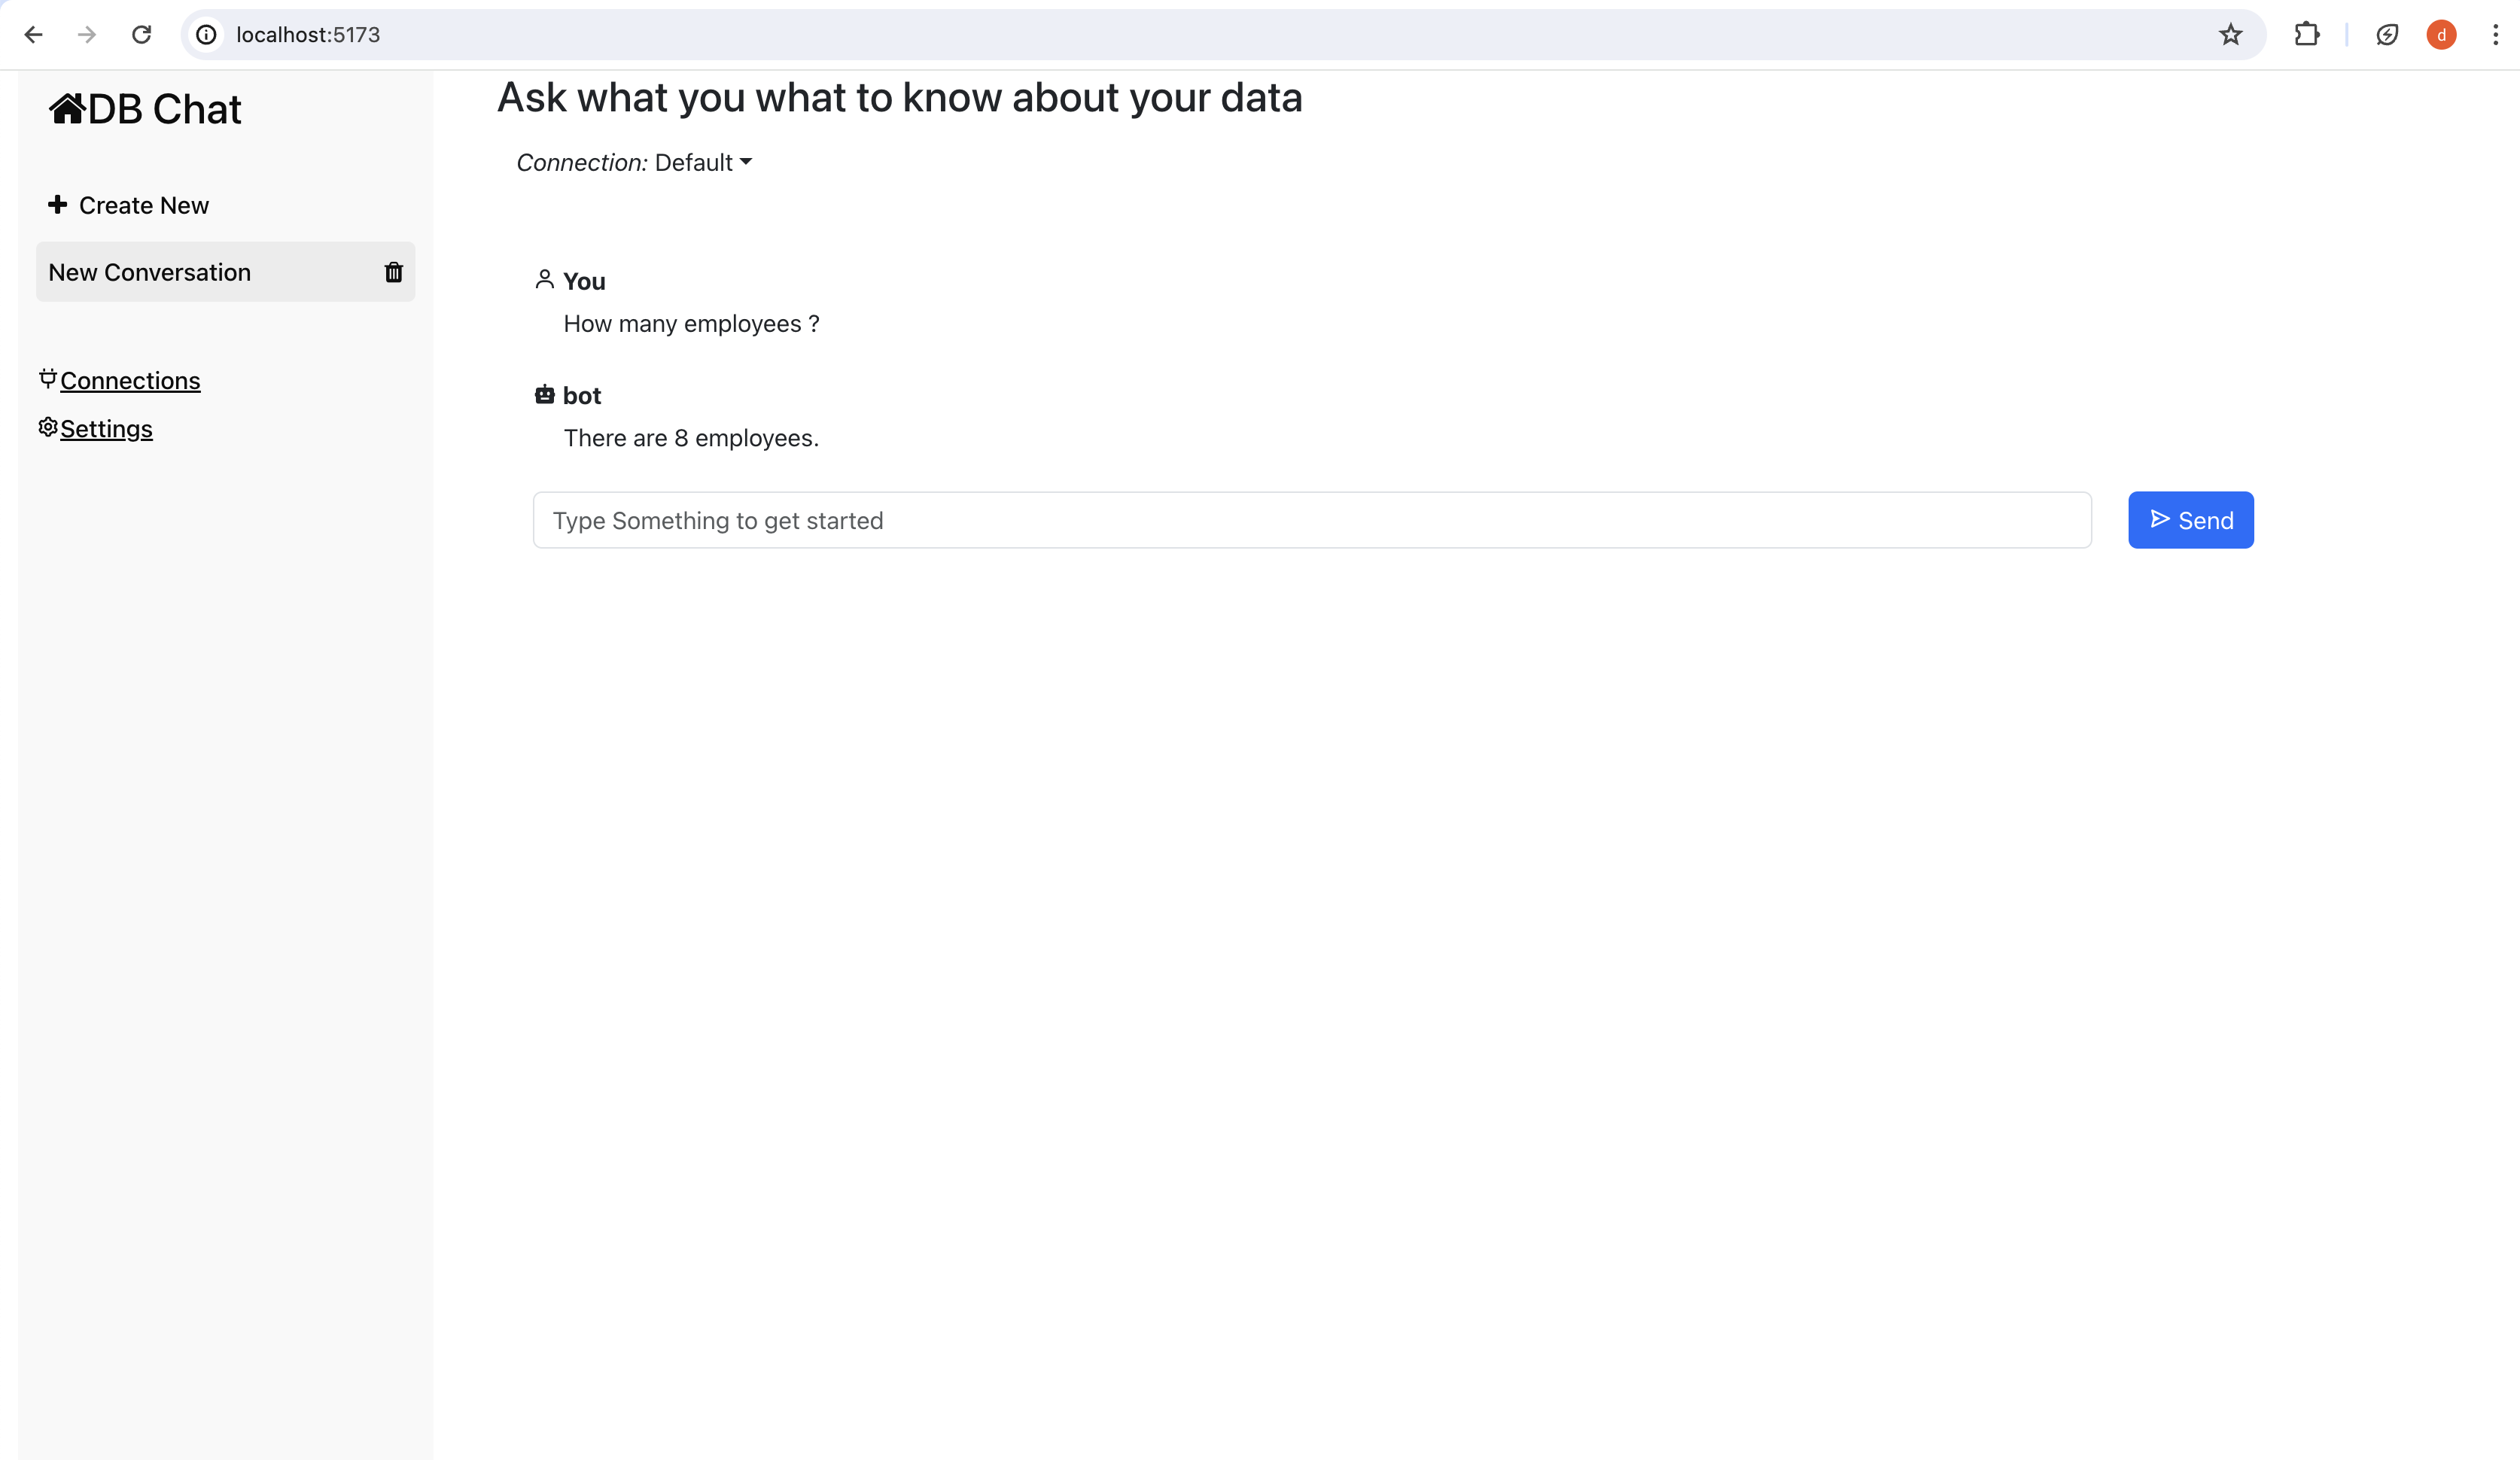
Task: Start a chat with Create New
Action: pos(143,205)
